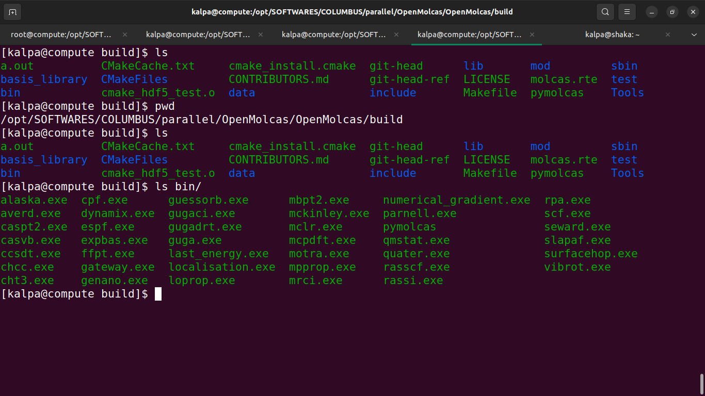The height and width of the screenshot is (396, 705).
Task: Click dynamix.exe file name
Action: click(118, 213)
